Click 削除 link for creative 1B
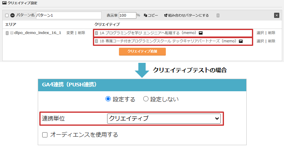The height and width of the screenshot is (146, 284). [x=272, y=41]
